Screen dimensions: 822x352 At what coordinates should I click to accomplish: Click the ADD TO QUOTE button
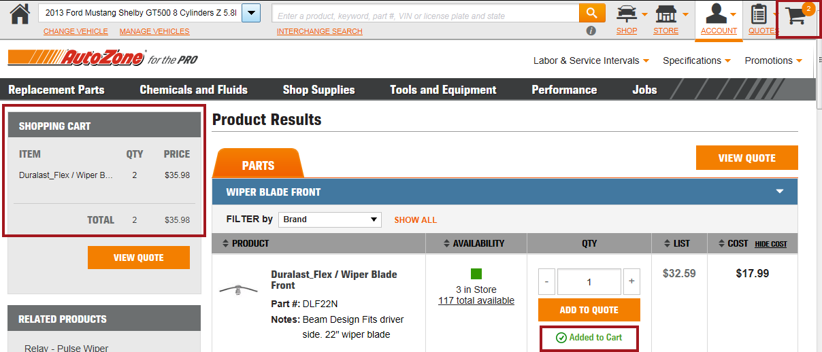[x=589, y=310]
